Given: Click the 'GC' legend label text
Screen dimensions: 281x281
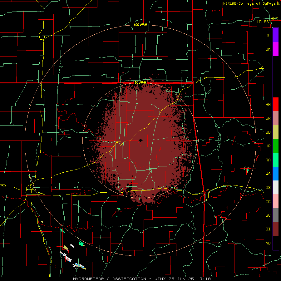Looking at the screenshot, I should [x=268, y=215].
